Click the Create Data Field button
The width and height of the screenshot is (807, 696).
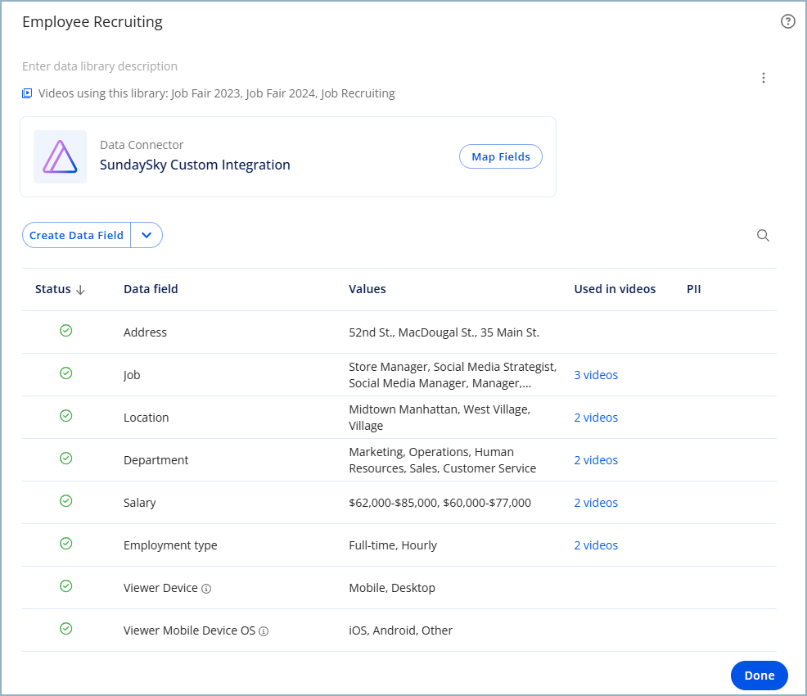pyautogui.click(x=76, y=235)
